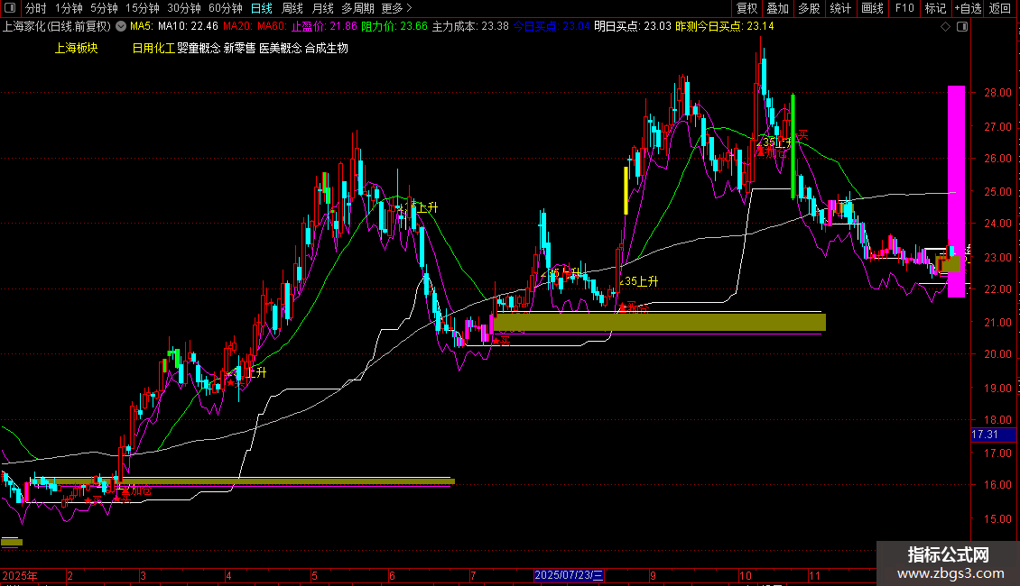Click the 止盈价: 21.86 value

[324, 27]
